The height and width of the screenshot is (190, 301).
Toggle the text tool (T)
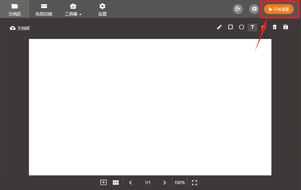point(253,27)
